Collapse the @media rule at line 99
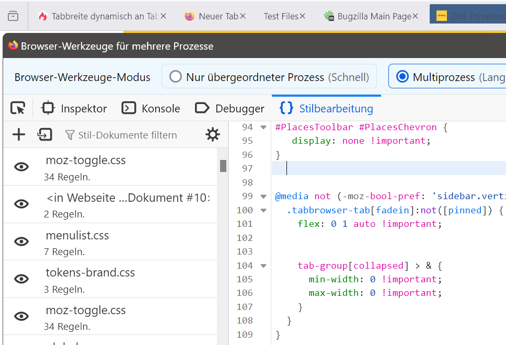Image resolution: width=506 pixels, height=345 pixels. (263, 197)
